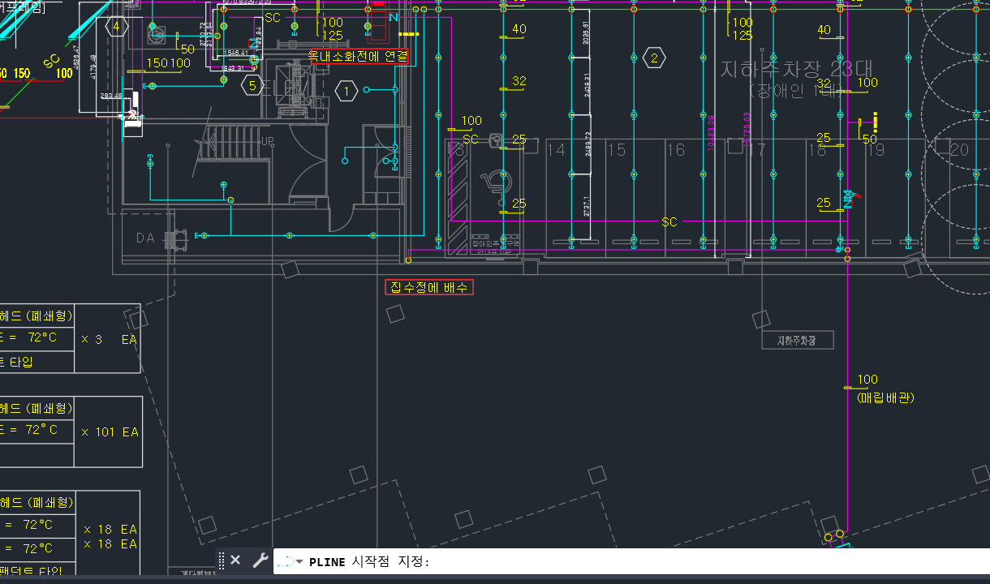This screenshot has height=584, width=990.
Task: Click the PLINE polyline icon in command line
Action: (285, 561)
